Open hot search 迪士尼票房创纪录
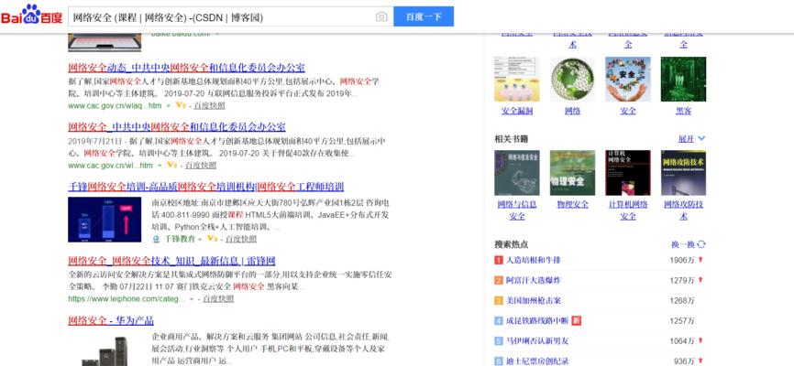The height and width of the screenshot is (366, 794). click(x=538, y=361)
